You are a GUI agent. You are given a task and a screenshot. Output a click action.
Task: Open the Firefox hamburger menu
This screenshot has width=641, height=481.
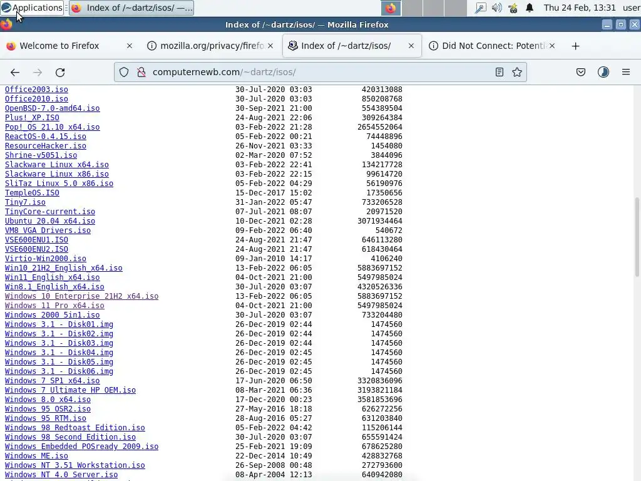(626, 73)
